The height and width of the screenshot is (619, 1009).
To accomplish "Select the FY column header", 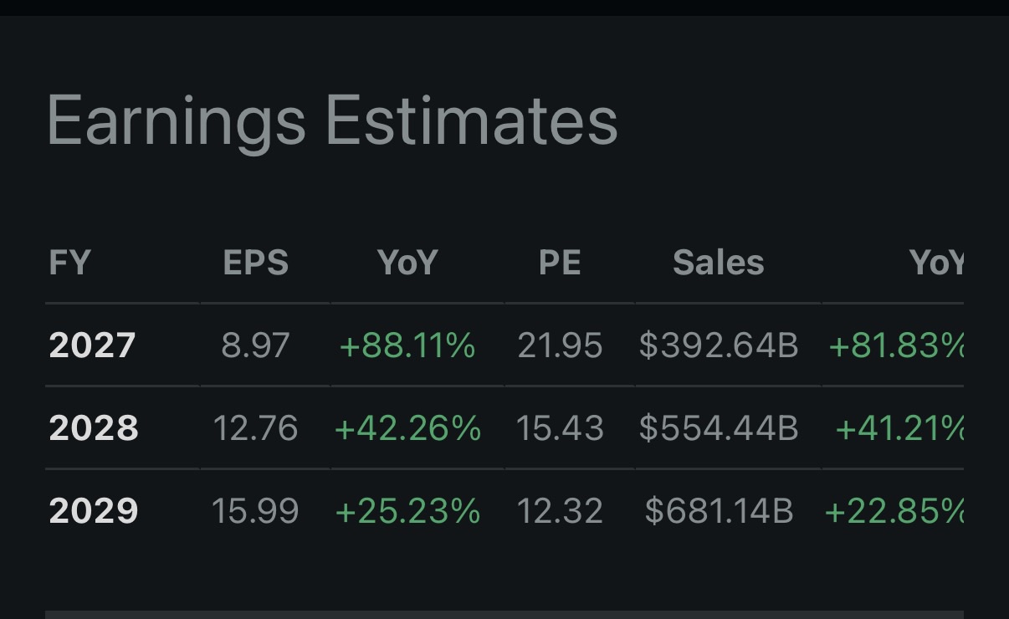I will (69, 263).
